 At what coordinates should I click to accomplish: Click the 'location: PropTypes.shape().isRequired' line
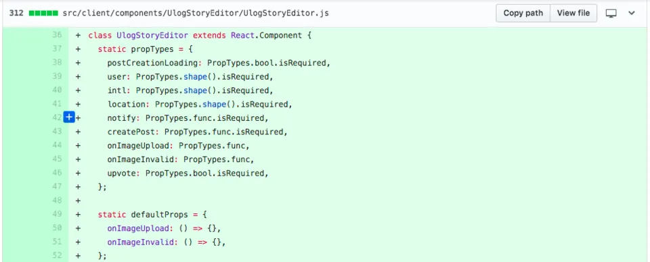tap(200, 105)
